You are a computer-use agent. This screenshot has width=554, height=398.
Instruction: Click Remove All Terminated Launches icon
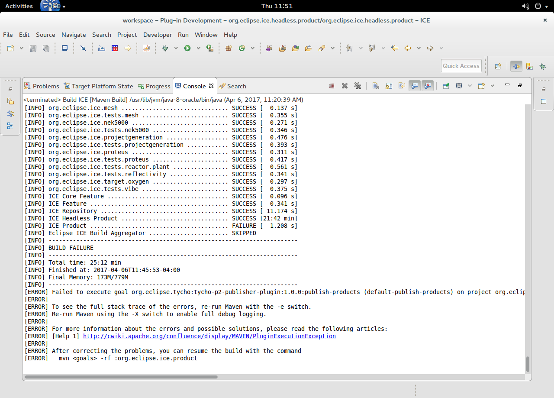coord(358,86)
